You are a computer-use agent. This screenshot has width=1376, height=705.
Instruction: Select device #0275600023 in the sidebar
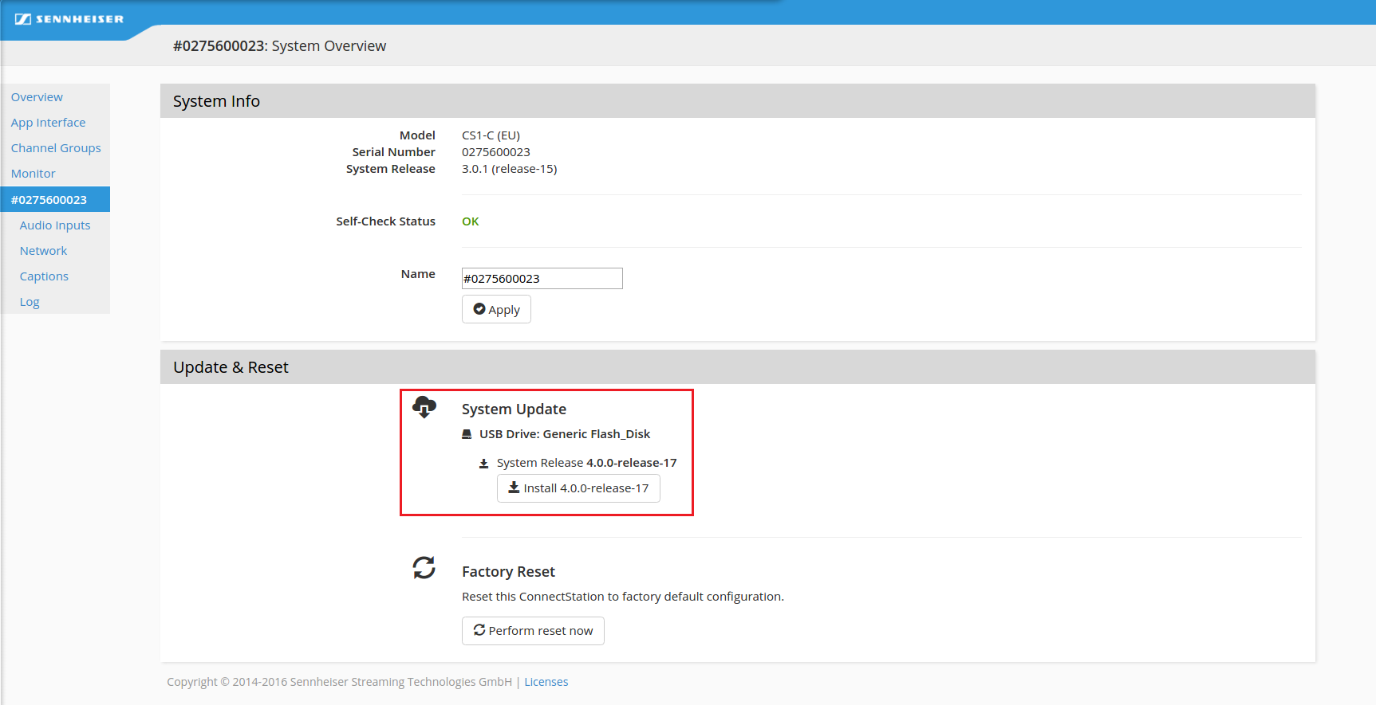coord(49,200)
